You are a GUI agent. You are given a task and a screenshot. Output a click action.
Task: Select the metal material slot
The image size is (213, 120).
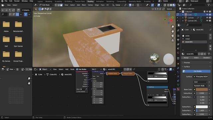tap(194, 39)
